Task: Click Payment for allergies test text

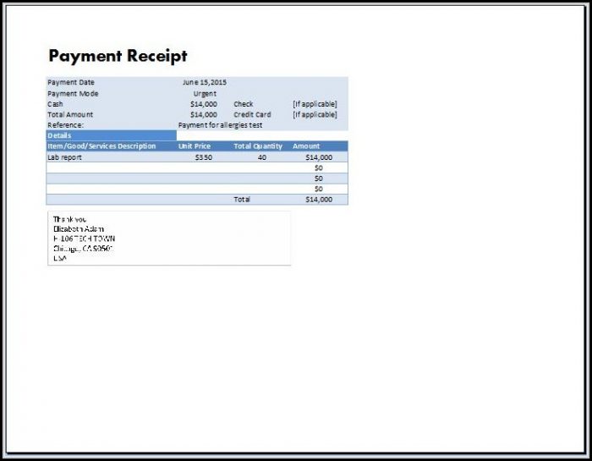Action: 220,125
